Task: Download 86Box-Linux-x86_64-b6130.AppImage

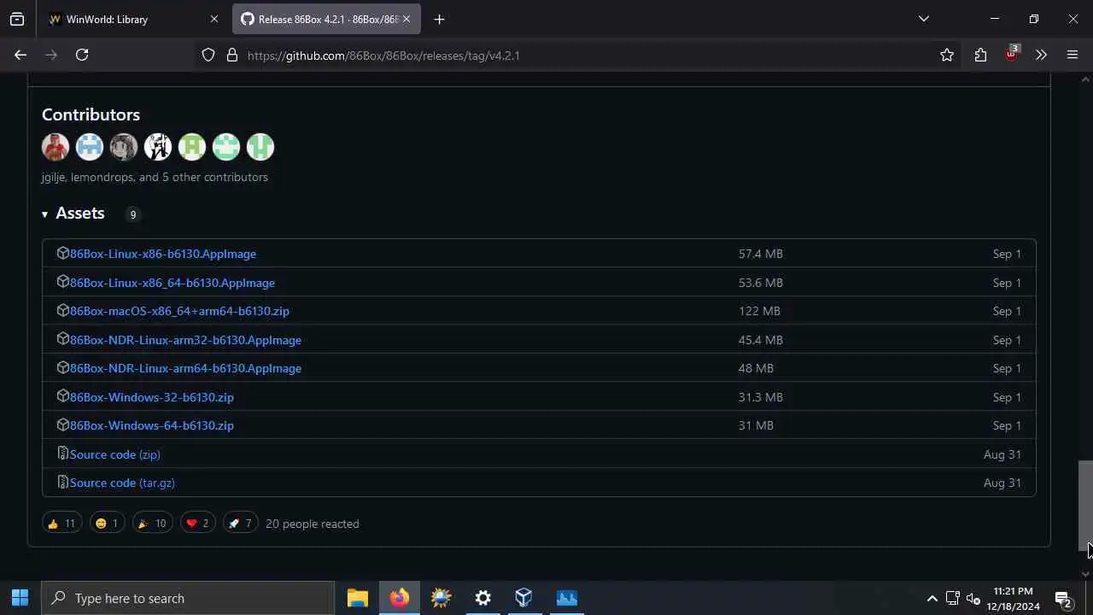Action: point(172,283)
